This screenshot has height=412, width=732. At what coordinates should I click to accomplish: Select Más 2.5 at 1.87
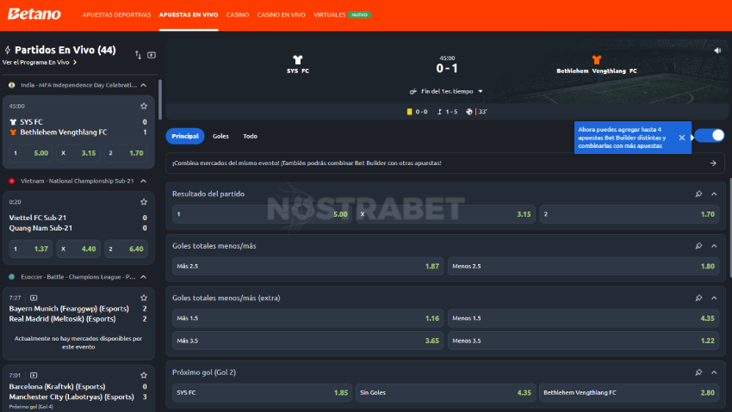307,266
